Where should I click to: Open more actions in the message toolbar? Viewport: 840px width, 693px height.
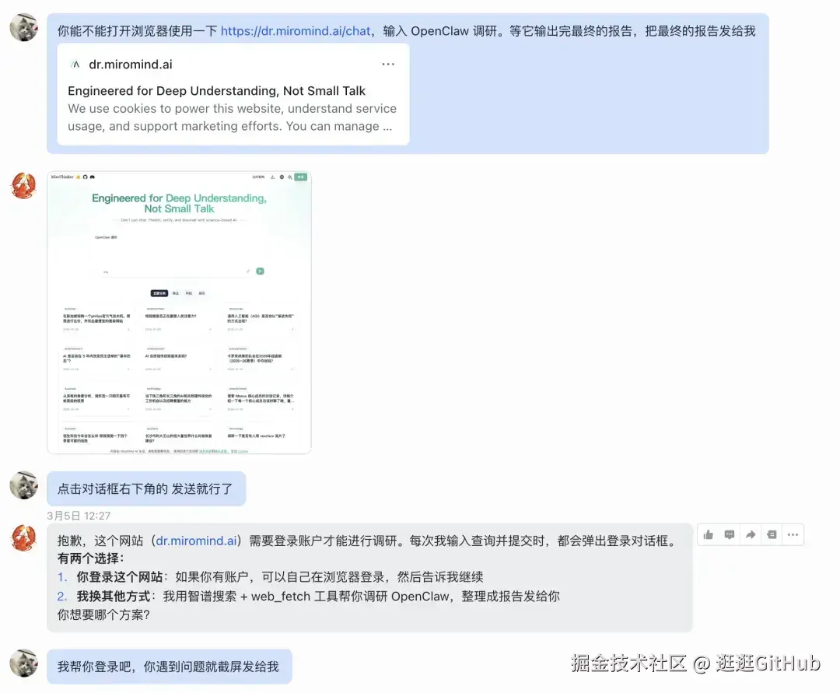click(793, 534)
